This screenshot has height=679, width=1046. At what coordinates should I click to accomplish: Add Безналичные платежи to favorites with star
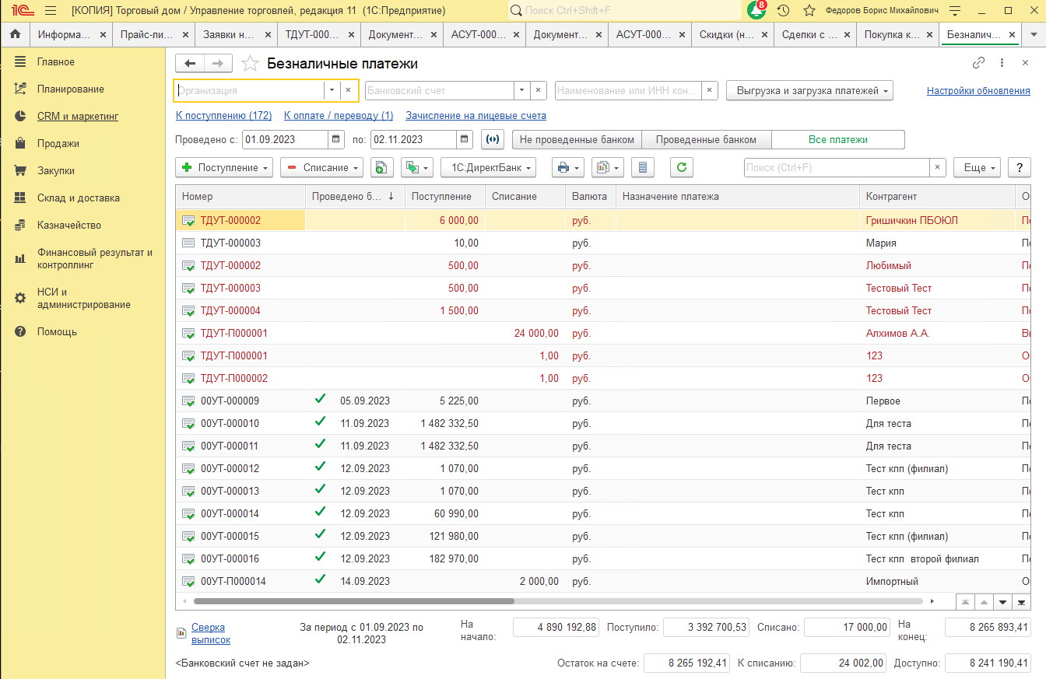pos(250,64)
